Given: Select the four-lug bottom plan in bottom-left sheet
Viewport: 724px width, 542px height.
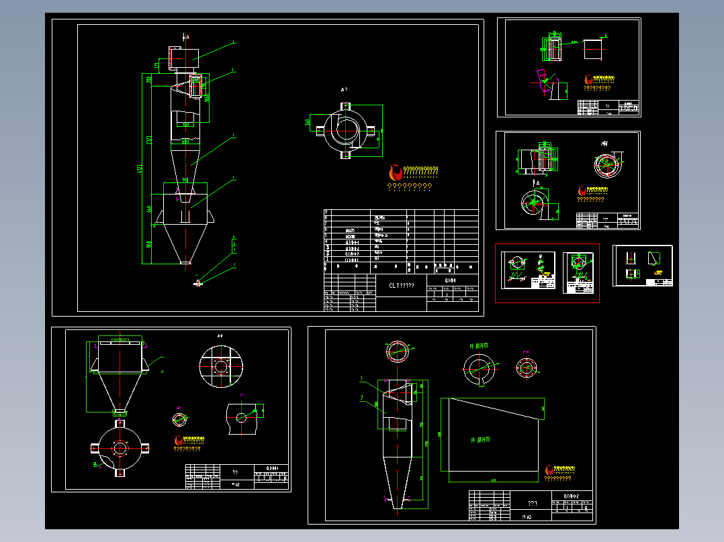Looking at the screenshot, I should (x=120, y=448).
